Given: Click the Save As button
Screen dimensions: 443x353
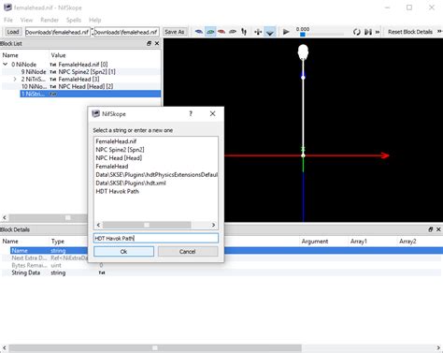Looking at the screenshot, I should [174, 32].
